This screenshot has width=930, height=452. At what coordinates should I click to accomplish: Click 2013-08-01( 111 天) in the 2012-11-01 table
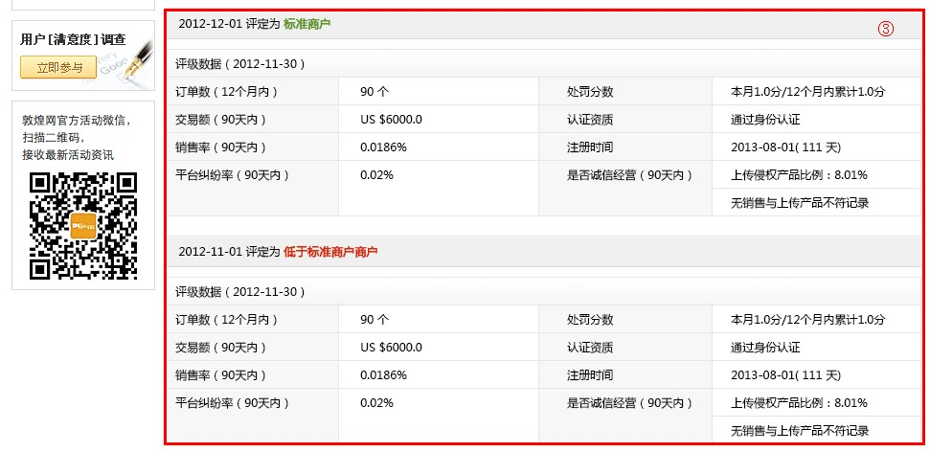point(786,374)
